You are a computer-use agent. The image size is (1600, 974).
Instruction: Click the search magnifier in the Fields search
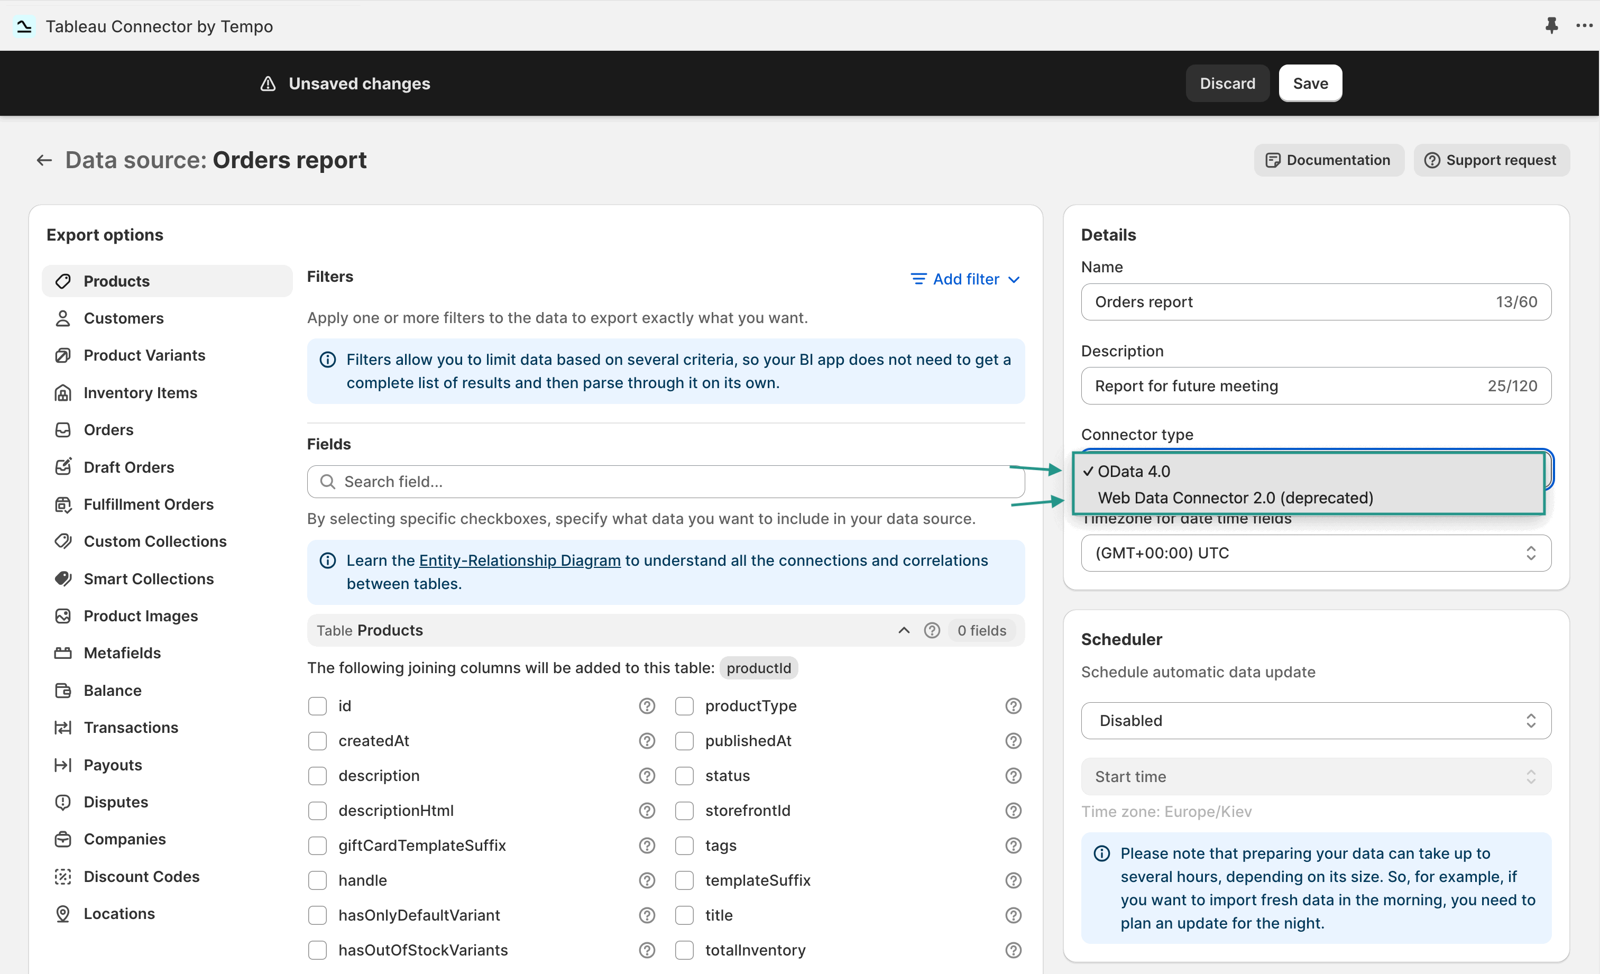tap(327, 481)
